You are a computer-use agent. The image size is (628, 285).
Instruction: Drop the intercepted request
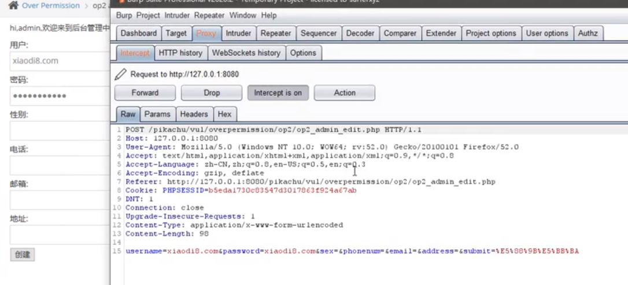click(212, 93)
